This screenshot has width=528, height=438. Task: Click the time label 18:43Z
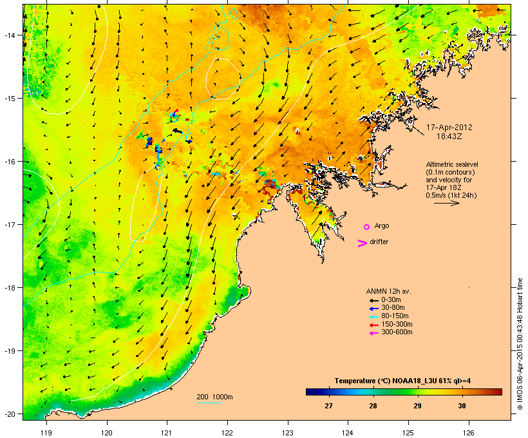(449, 137)
